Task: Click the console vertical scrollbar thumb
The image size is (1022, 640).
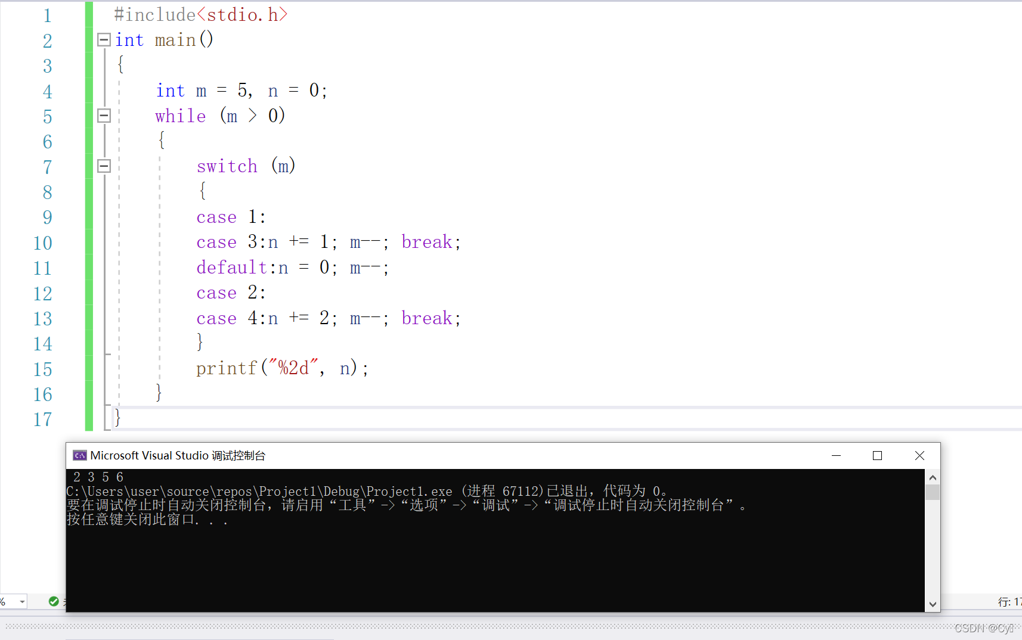Action: pyautogui.click(x=933, y=492)
